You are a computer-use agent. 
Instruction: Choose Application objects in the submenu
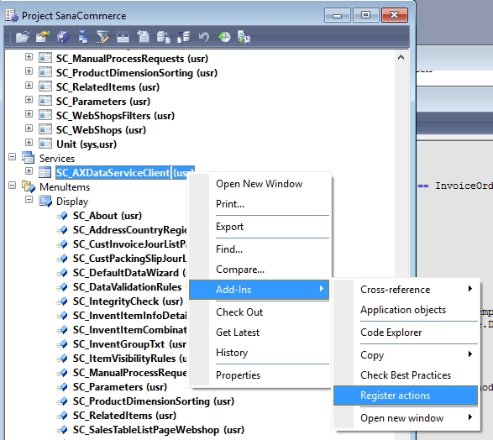tap(406, 310)
